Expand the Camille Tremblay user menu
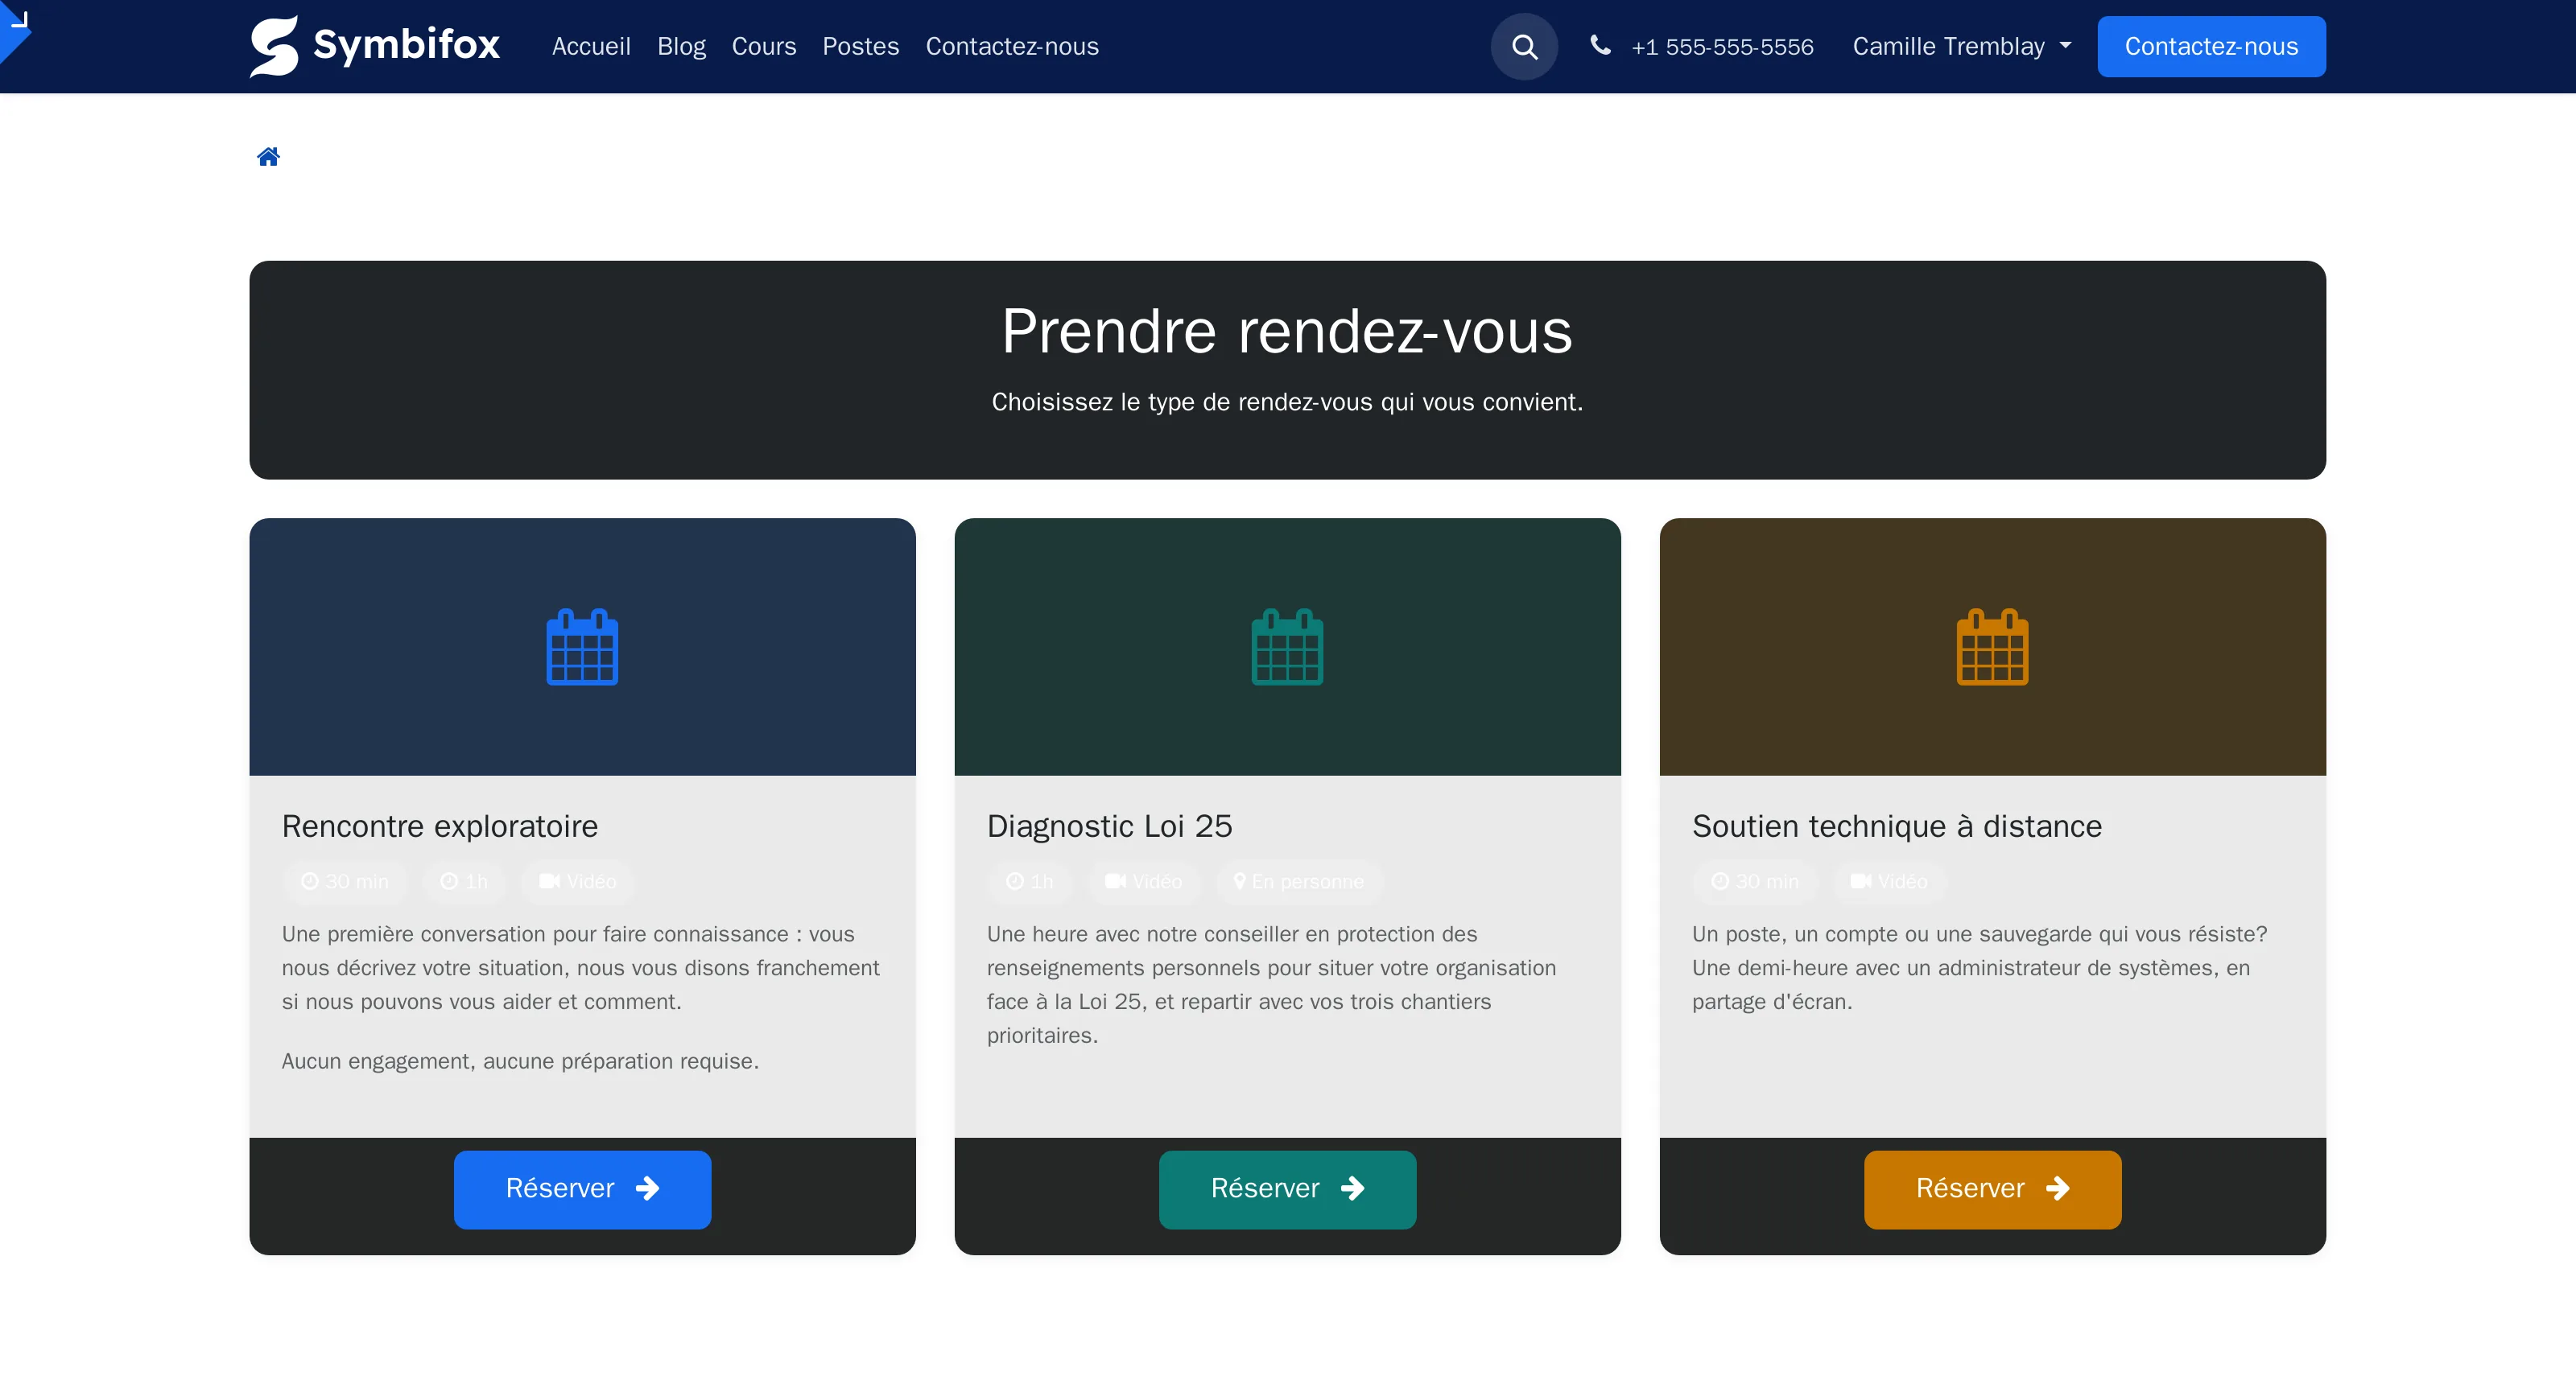2576x1384 pixels. pyautogui.click(x=1962, y=46)
